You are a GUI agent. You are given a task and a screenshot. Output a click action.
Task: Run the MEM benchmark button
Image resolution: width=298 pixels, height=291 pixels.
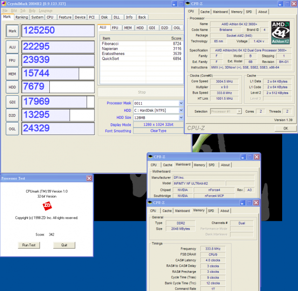click(x=13, y=74)
